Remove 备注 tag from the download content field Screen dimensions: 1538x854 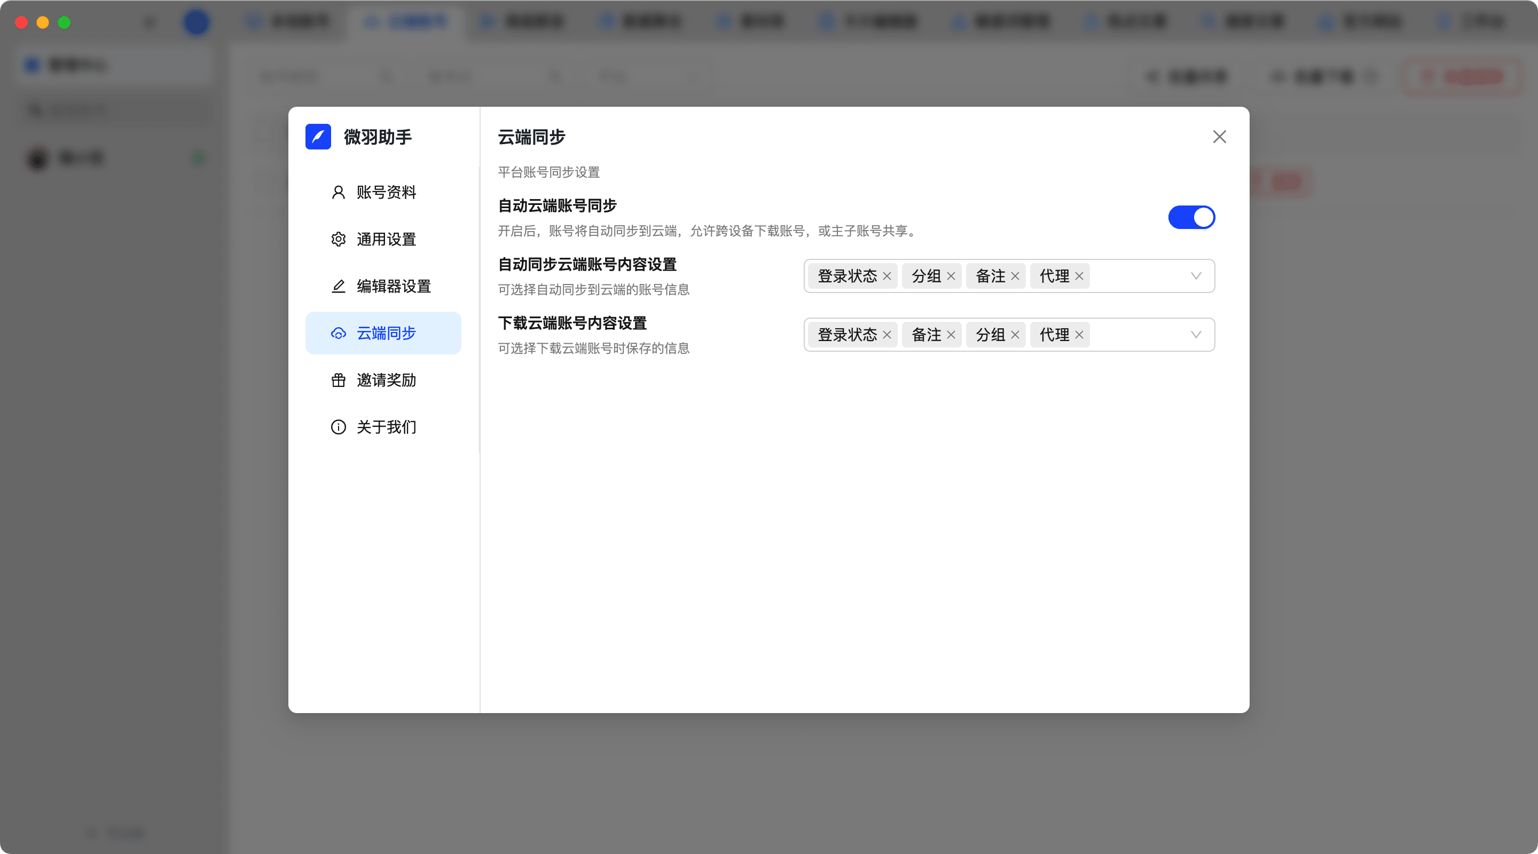(951, 335)
